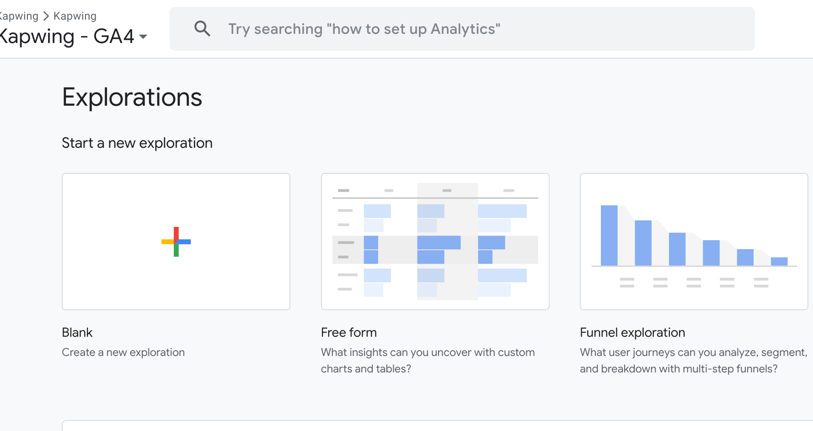
Task: Click the tallest bar in funnel chart
Action: [x=609, y=235]
